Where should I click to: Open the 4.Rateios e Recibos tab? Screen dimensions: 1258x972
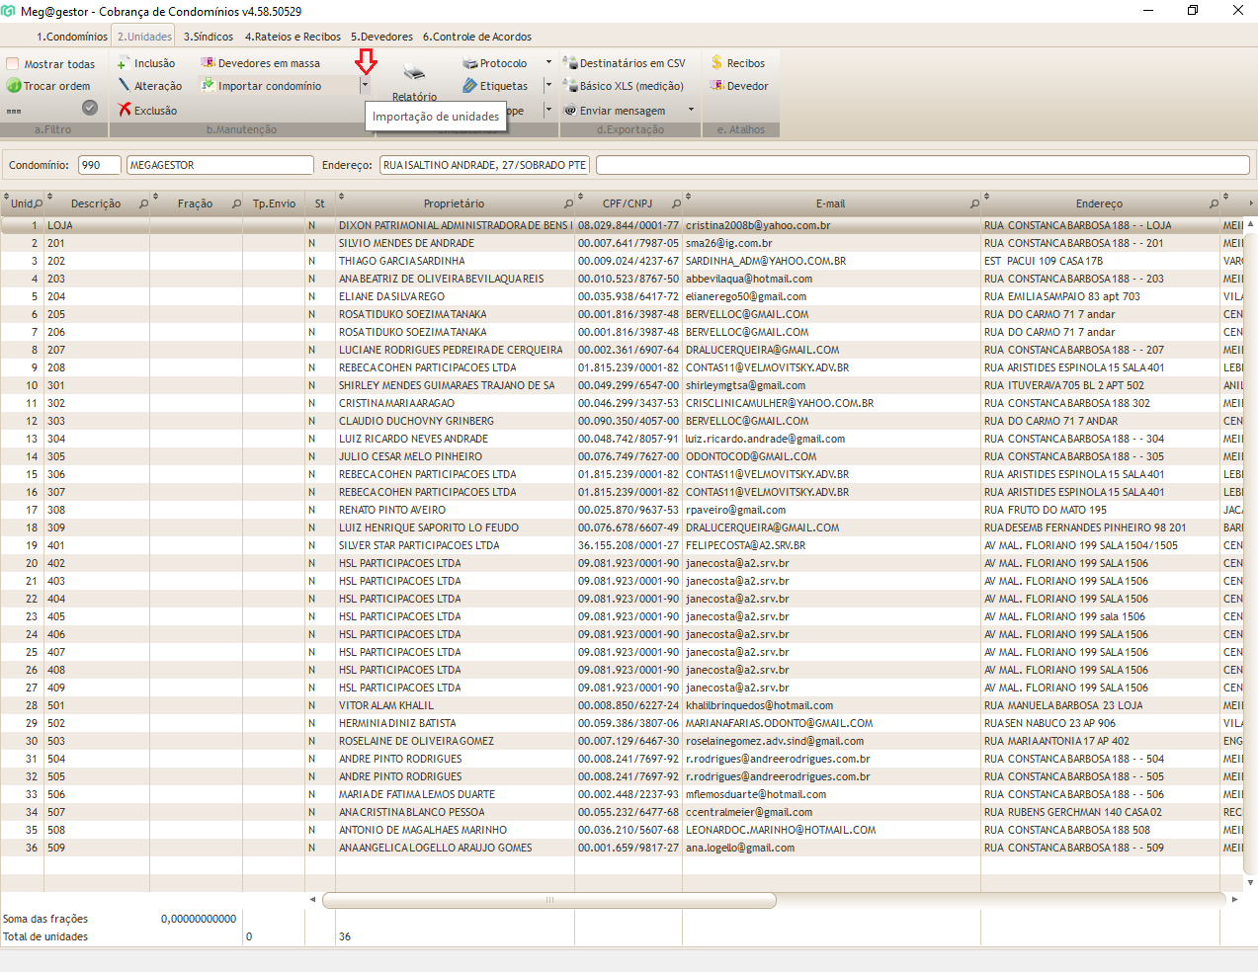[293, 37]
